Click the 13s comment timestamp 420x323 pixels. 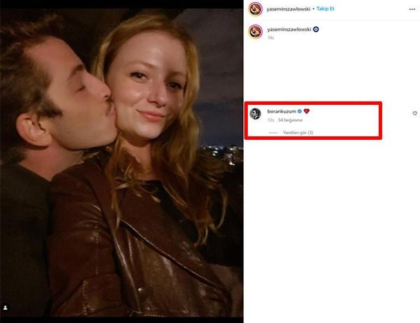click(271, 120)
